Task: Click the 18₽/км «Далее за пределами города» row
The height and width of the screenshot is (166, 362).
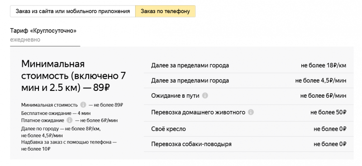Action: [x=248, y=65]
